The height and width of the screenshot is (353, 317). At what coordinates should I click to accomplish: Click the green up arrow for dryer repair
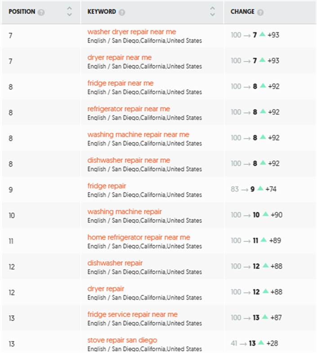(x=266, y=291)
